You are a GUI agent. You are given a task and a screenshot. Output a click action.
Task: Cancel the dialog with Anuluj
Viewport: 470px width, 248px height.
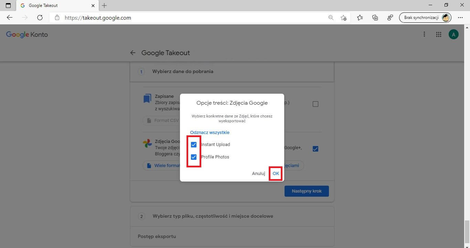point(258,174)
